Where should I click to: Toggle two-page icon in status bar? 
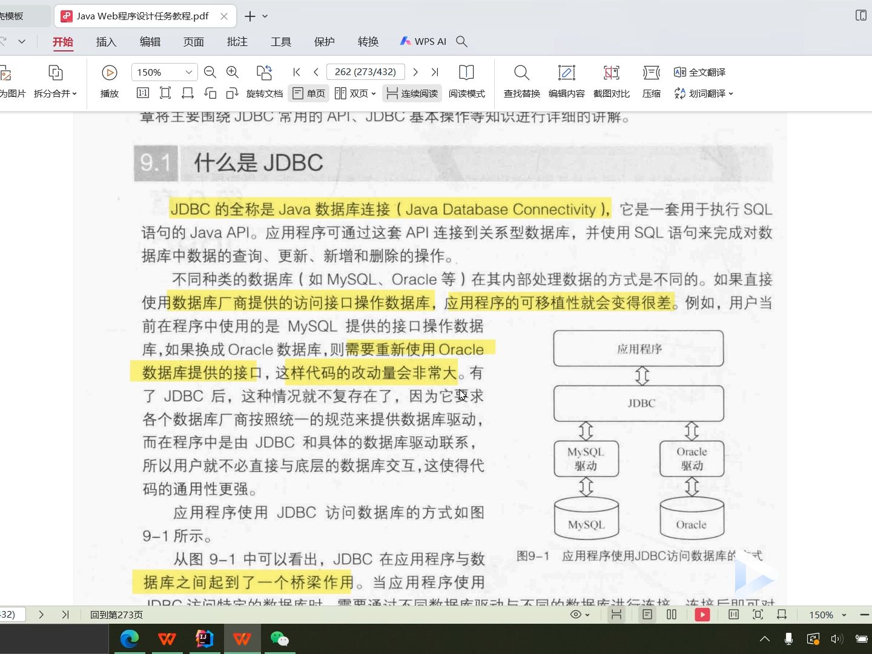pyautogui.click(x=672, y=615)
